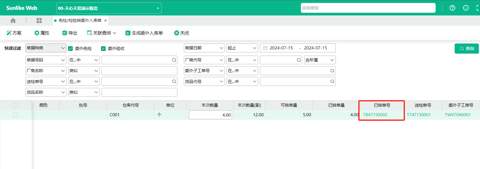The width and height of the screenshot is (480, 169).
Task: Click the Sunlike Web logo
Action: tap(22, 8)
